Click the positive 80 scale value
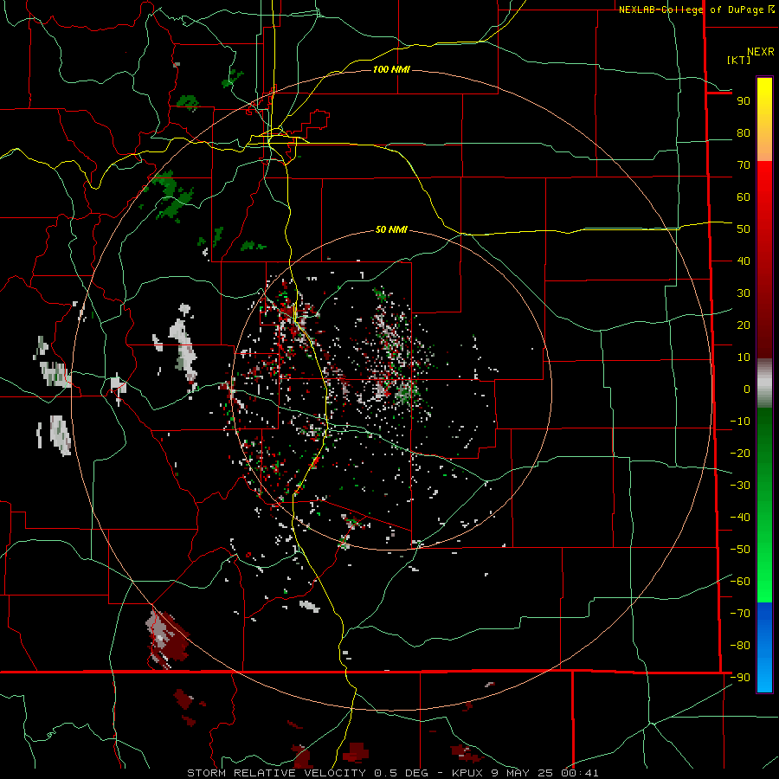This screenshot has width=779, height=779. [744, 133]
